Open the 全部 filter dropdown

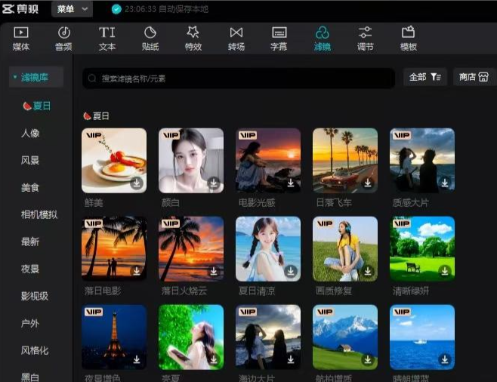coord(424,77)
